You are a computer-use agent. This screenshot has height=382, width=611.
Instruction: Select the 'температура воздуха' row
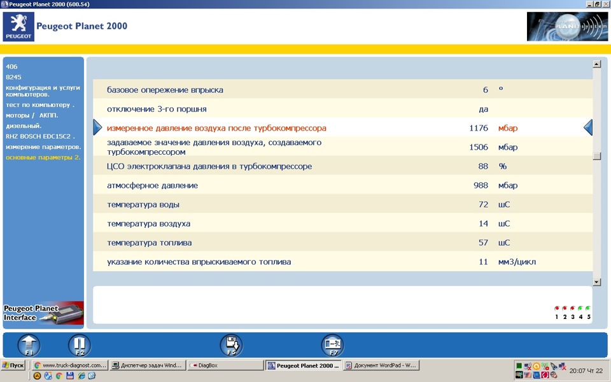point(343,223)
